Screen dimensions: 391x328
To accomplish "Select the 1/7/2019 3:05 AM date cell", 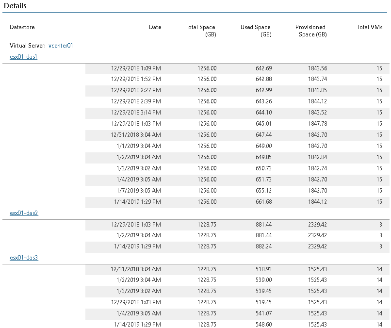I will tap(138, 191).
